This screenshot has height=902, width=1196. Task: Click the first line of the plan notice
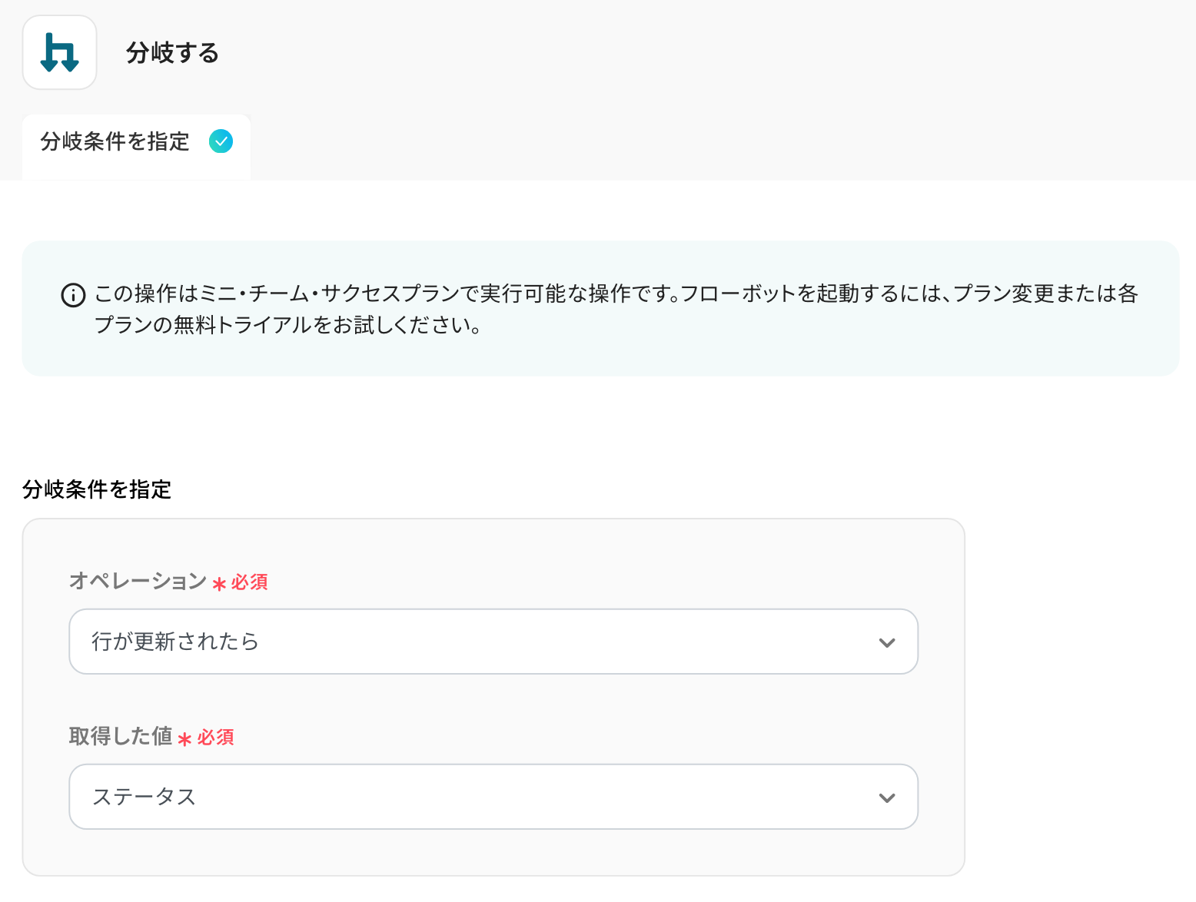tap(615, 293)
